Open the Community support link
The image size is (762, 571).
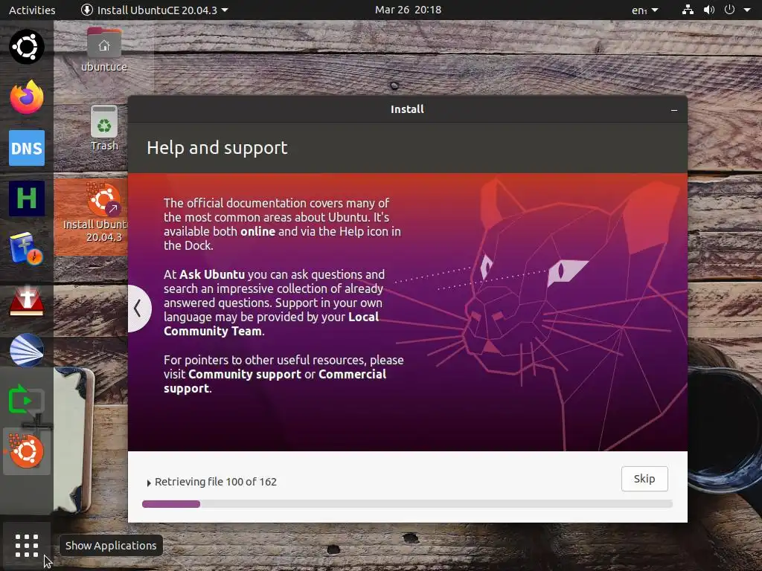tap(244, 375)
